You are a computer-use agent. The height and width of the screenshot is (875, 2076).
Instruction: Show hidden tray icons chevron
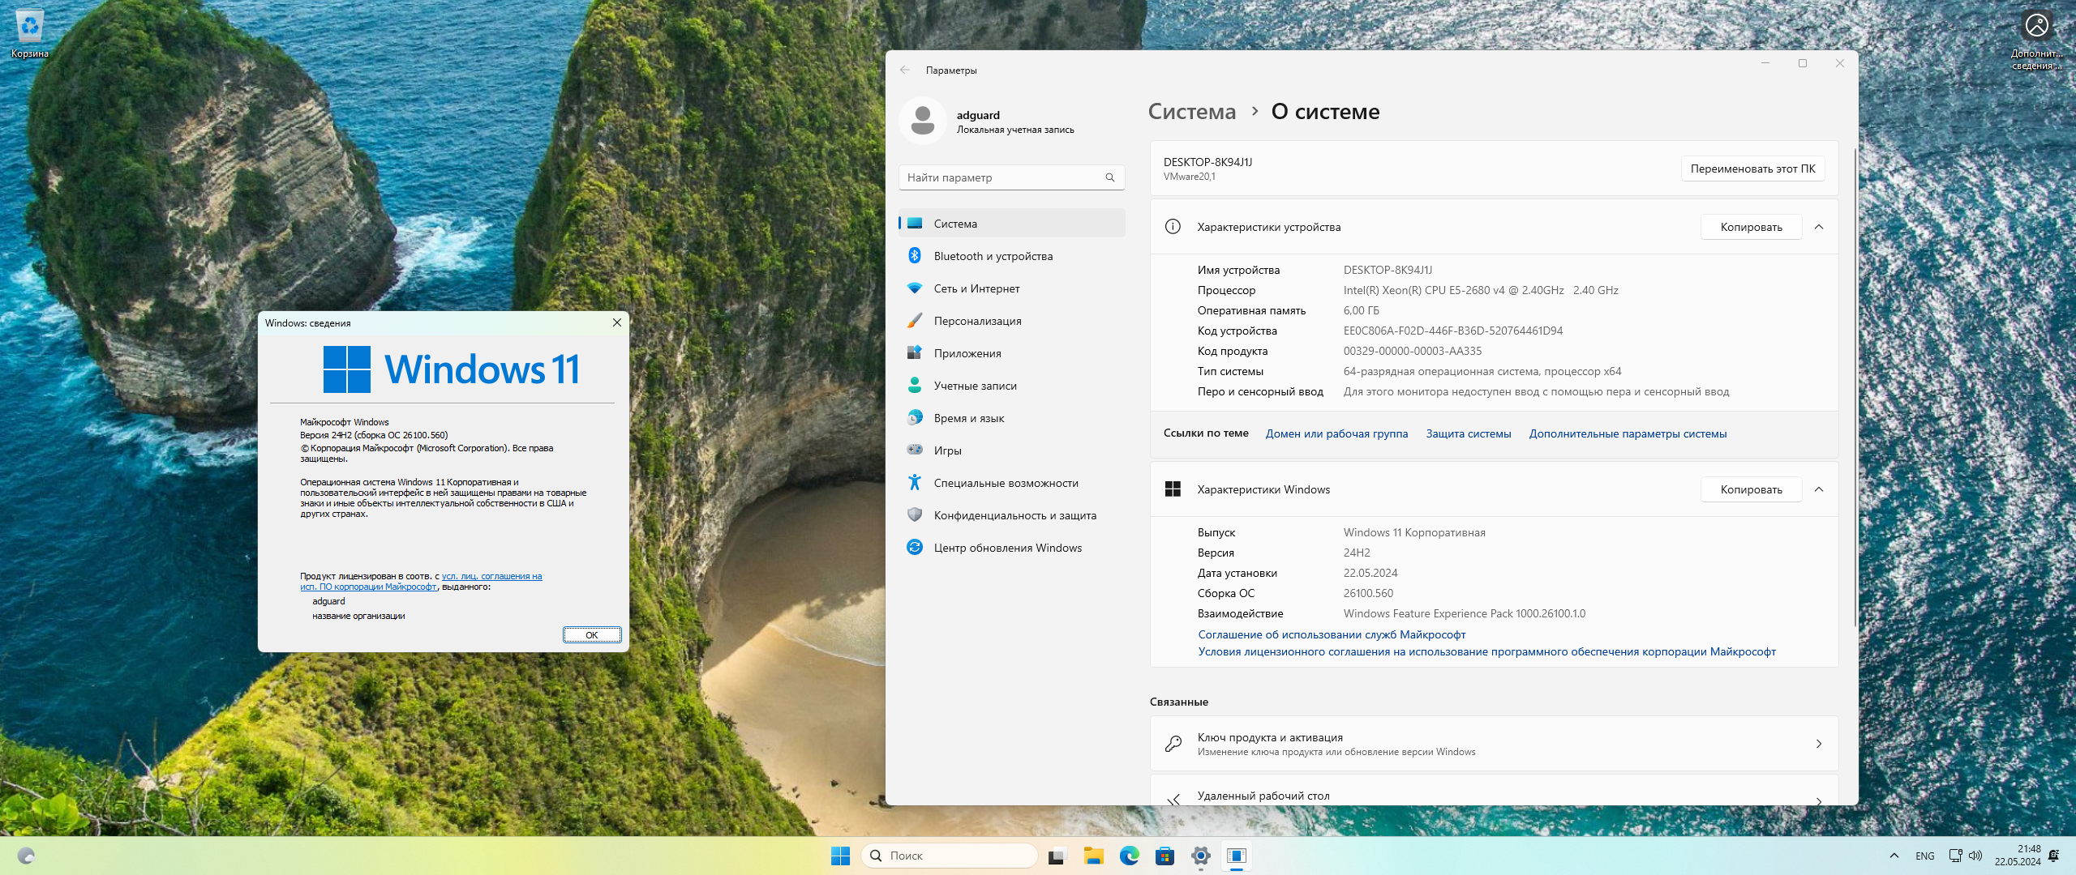point(1894,856)
